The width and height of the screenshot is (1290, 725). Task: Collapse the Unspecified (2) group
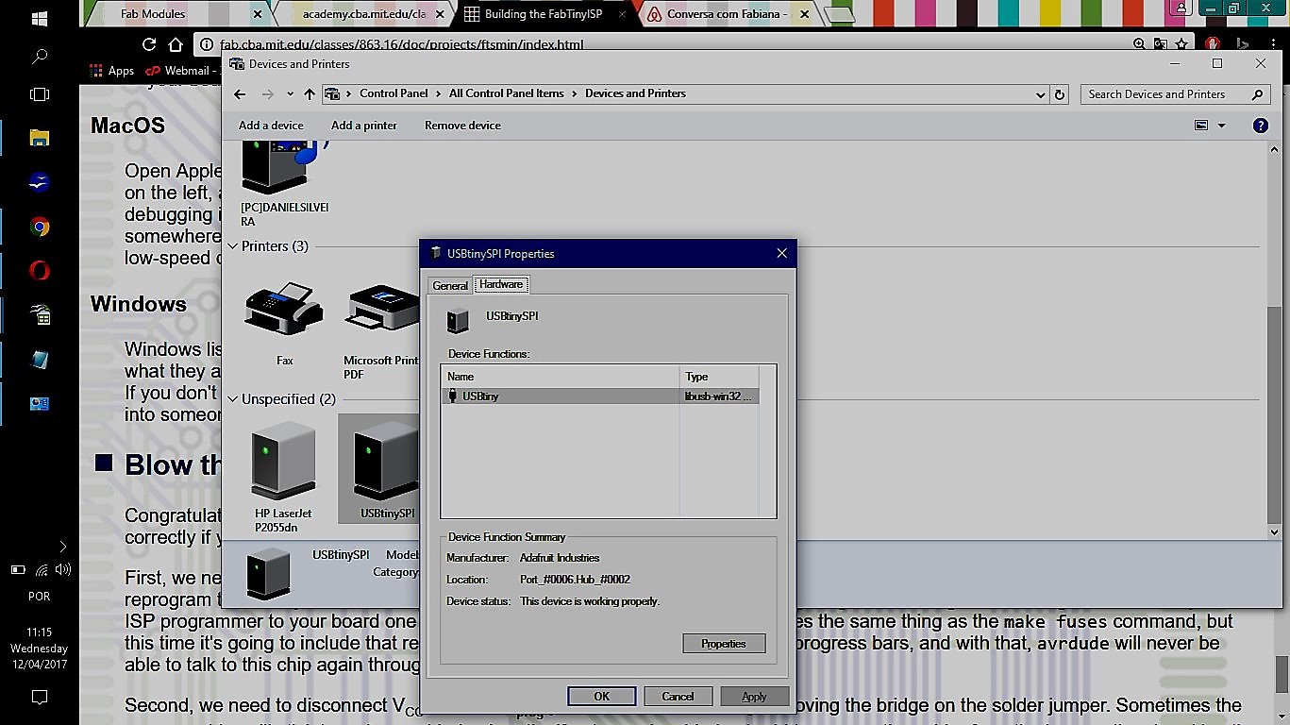tap(233, 399)
